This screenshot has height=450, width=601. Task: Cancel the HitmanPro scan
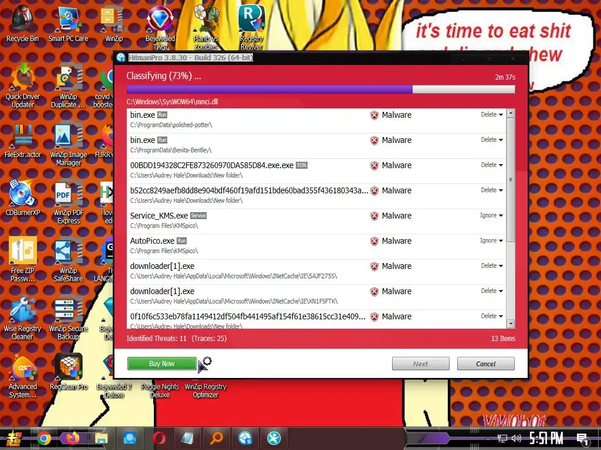pyautogui.click(x=485, y=364)
